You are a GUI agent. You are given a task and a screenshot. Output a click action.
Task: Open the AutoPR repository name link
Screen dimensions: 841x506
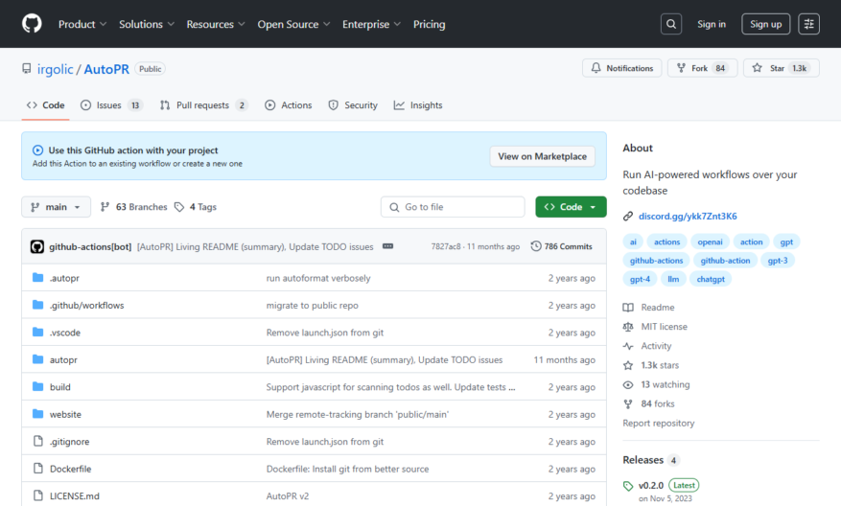(106, 69)
